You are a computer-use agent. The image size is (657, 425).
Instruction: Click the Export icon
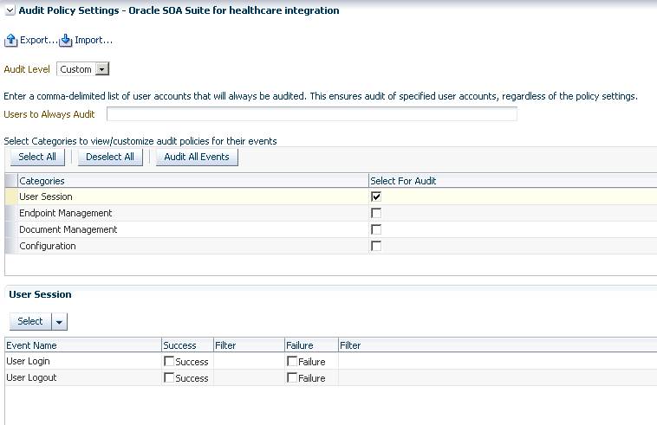click(x=11, y=41)
